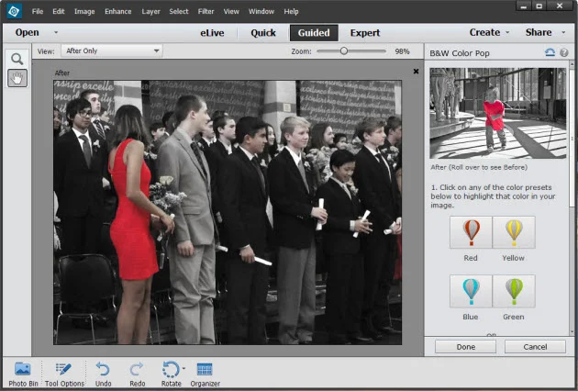578x391 pixels.
Task: Switch to Quick edit mode
Action: coord(263,33)
